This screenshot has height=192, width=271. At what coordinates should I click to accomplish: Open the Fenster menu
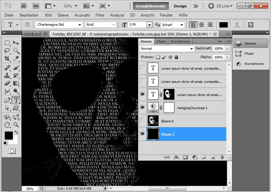coord(166,15)
